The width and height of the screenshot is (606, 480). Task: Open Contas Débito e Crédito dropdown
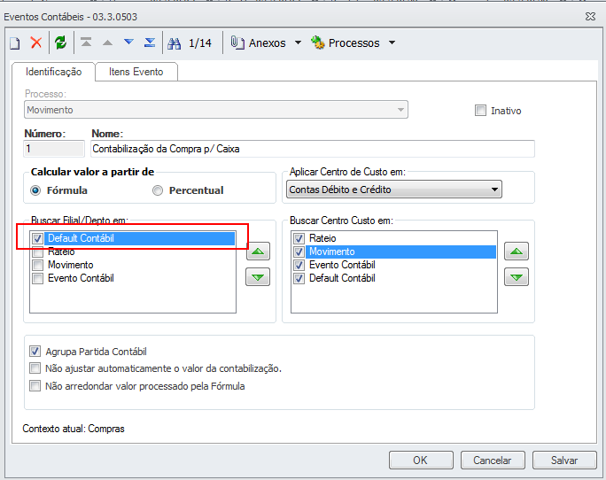pyautogui.click(x=394, y=190)
